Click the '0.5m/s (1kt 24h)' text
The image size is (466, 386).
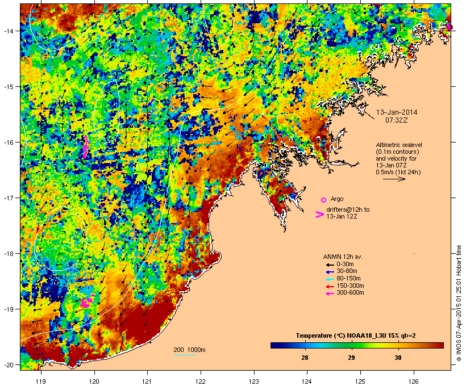click(398, 172)
